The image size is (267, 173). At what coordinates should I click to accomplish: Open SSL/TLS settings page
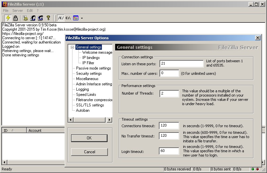click(x=90, y=105)
